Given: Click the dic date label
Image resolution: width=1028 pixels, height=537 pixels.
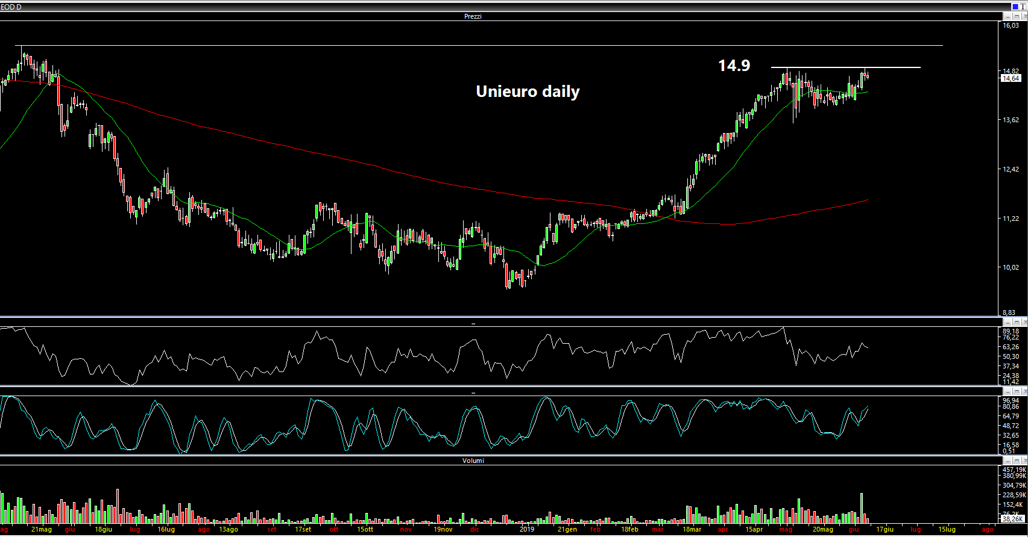Looking at the screenshot, I should pyautogui.click(x=475, y=530).
